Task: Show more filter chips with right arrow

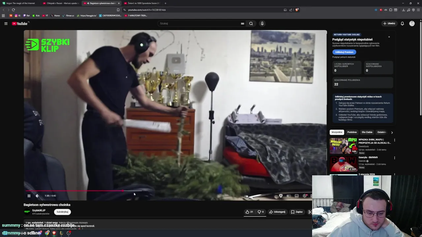Action: 392,132
